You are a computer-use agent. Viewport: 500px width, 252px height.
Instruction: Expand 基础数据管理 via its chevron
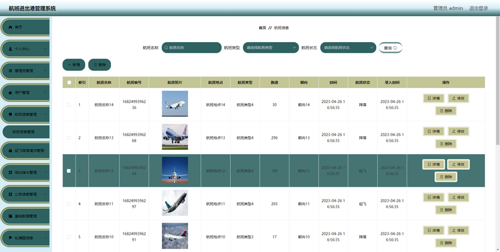(x=45, y=216)
